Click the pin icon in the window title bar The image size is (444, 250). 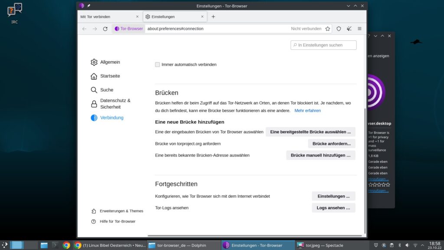tap(88, 6)
